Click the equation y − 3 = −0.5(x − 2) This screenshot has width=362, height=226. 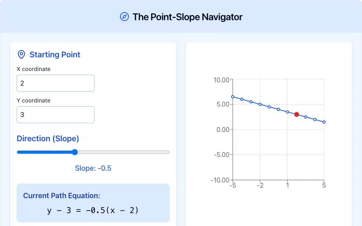pyautogui.click(x=93, y=210)
